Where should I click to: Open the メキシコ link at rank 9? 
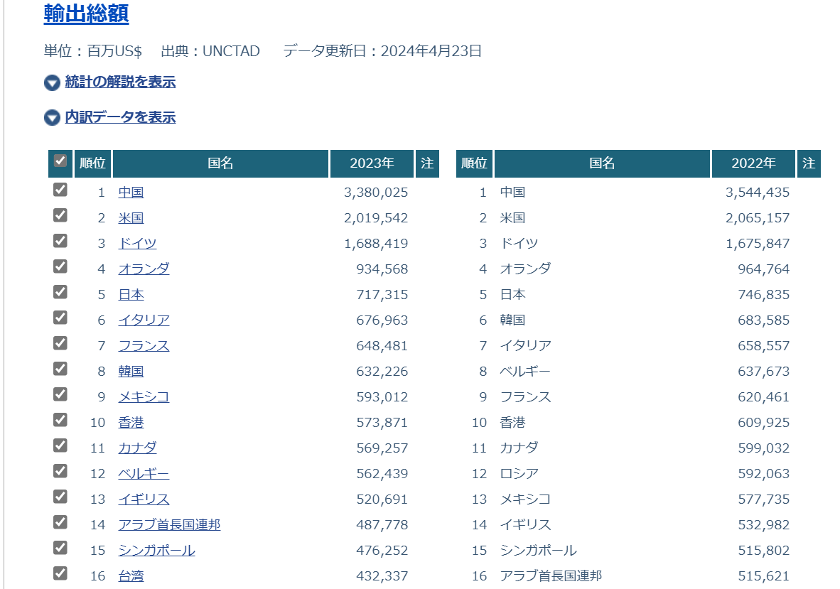tap(144, 397)
